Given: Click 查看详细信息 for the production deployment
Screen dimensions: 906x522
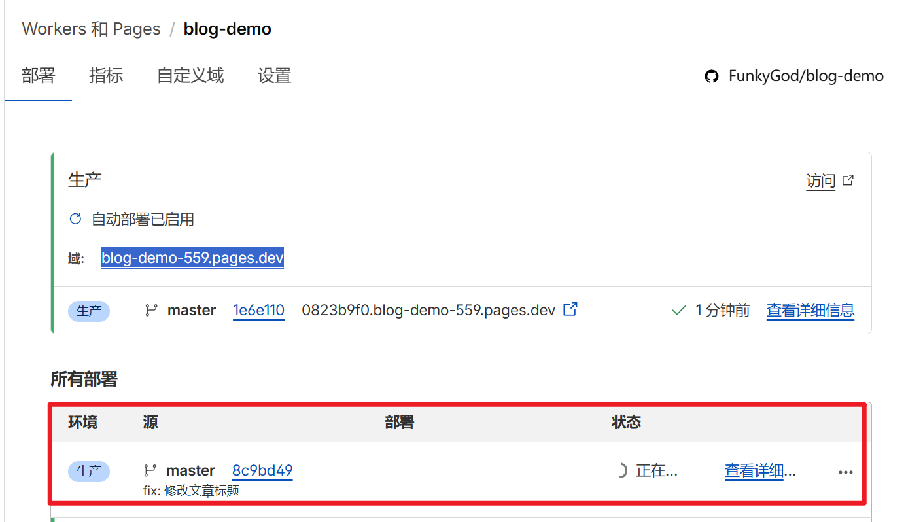Looking at the screenshot, I should [810, 310].
